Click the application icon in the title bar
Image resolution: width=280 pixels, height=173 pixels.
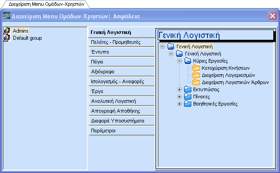click(x=7, y=16)
